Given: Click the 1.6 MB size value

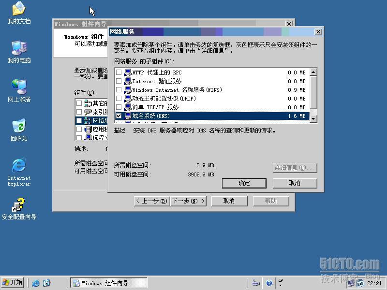Looking at the screenshot, I should (297, 116).
